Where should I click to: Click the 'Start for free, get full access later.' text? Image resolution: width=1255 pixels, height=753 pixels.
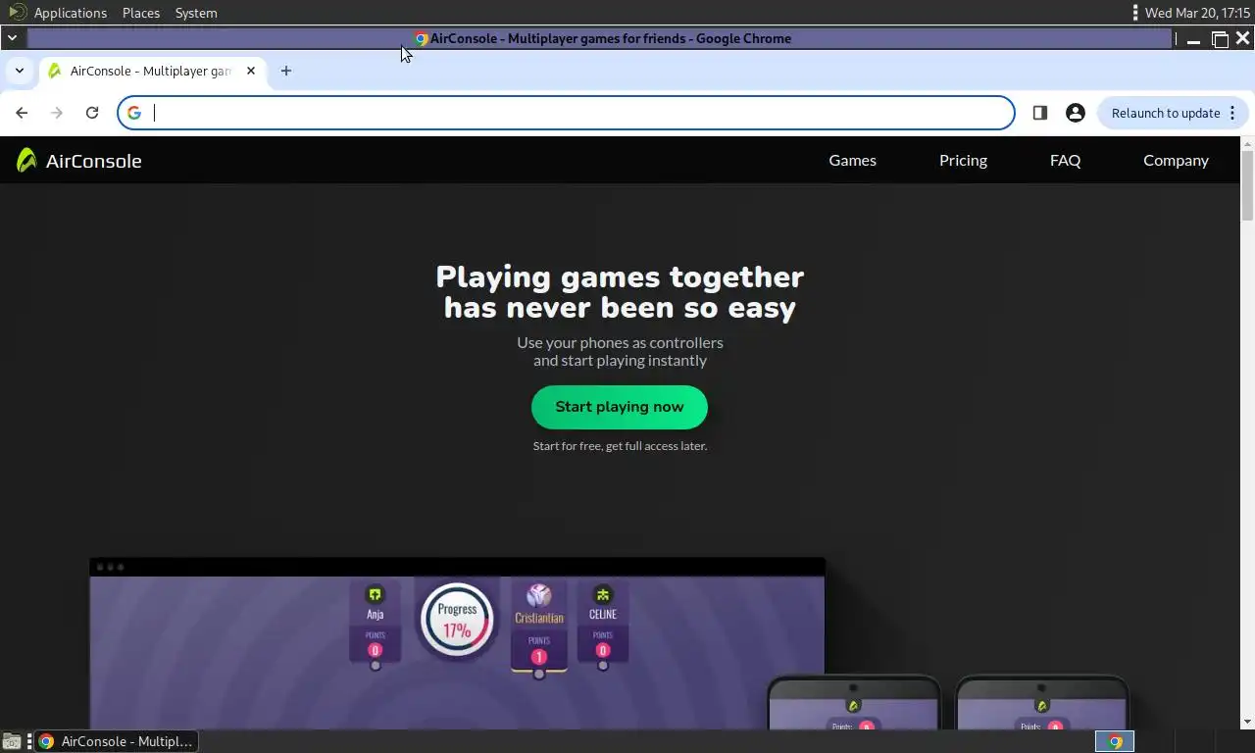620,446
